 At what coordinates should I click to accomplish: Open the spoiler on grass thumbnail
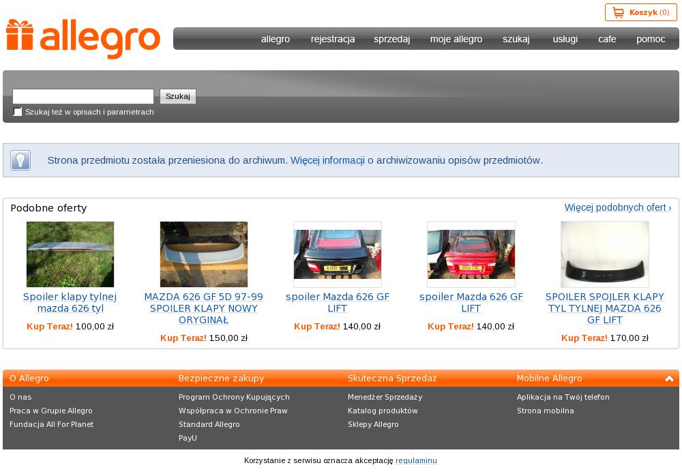[70, 254]
